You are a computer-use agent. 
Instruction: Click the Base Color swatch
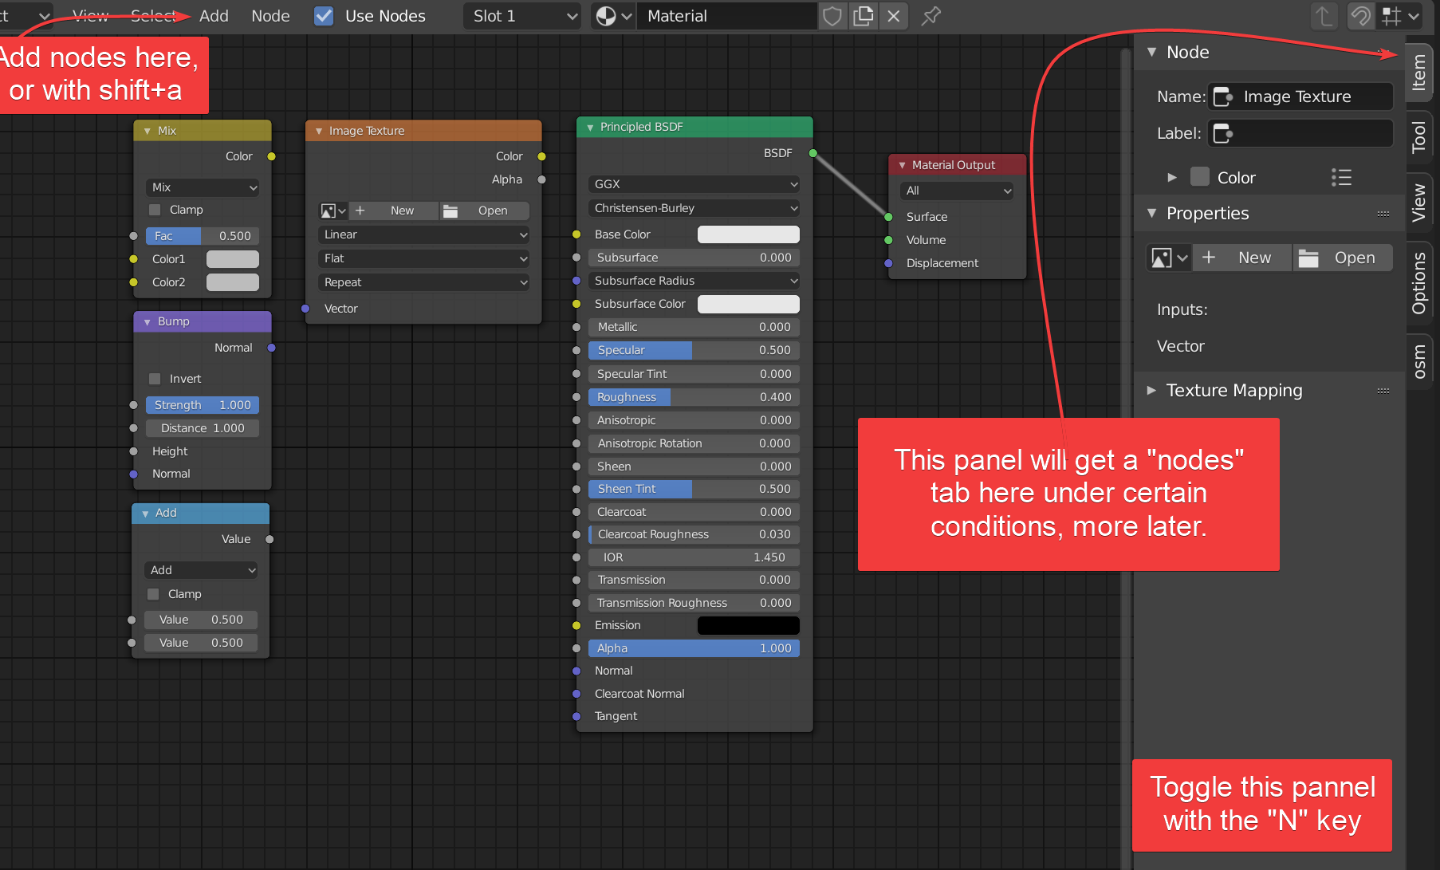point(748,234)
